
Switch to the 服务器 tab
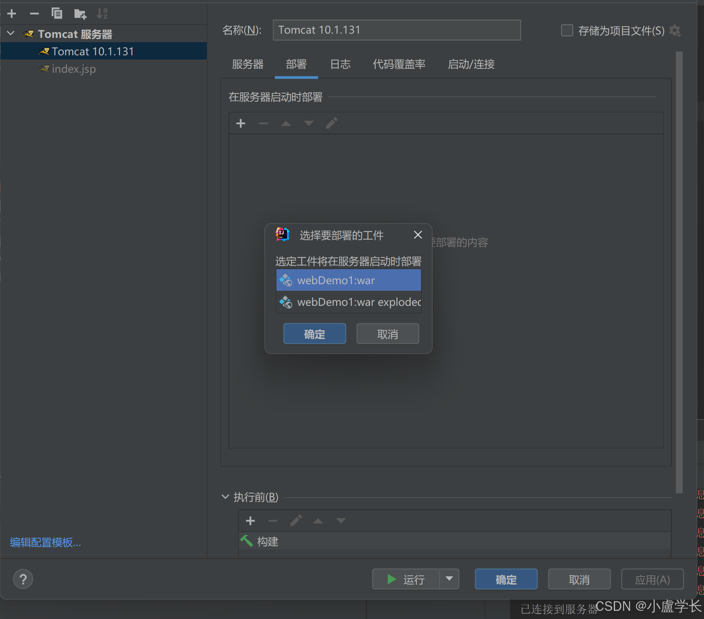pos(248,64)
